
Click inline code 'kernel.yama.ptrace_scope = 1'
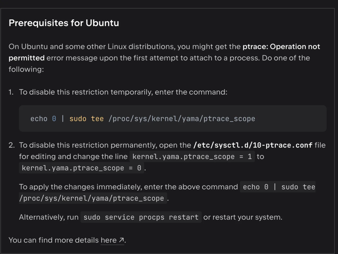click(x=192, y=157)
